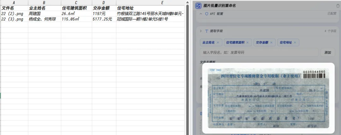Select cell 22 (3).png
Image resolution: width=341 pixels, height=135 pixels.
(x=14, y=19)
